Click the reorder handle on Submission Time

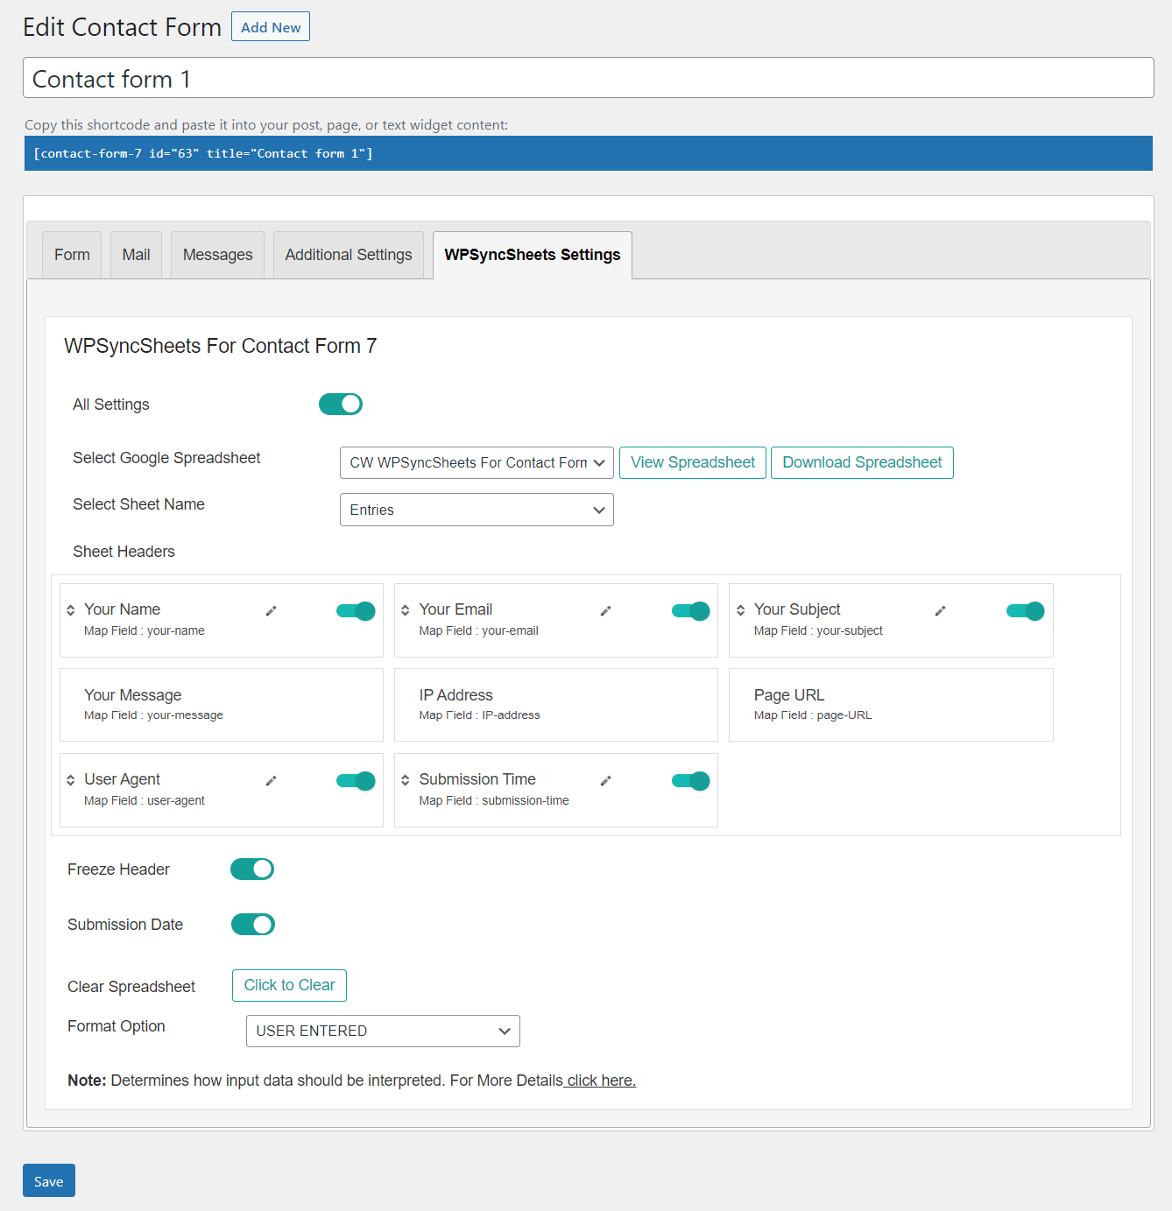[405, 780]
